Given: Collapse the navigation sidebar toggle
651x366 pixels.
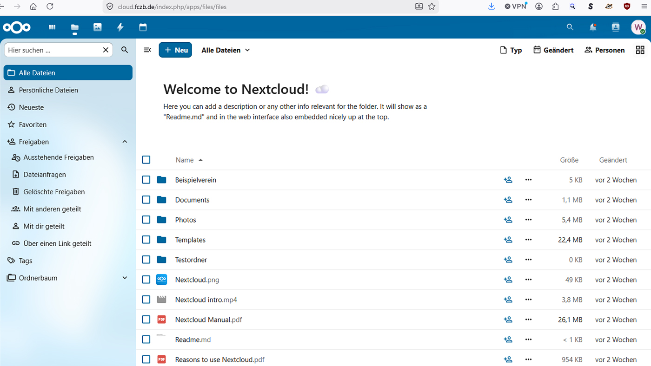Looking at the screenshot, I should coord(147,50).
